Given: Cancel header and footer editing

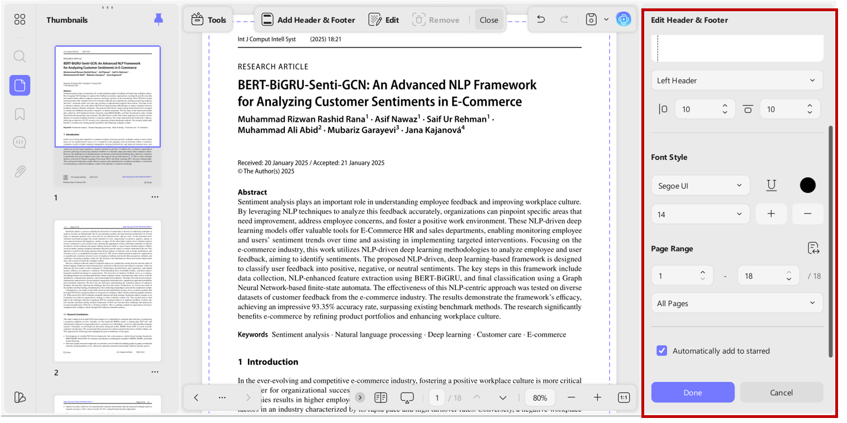Looking at the screenshot, I should (x=782, y=392).
